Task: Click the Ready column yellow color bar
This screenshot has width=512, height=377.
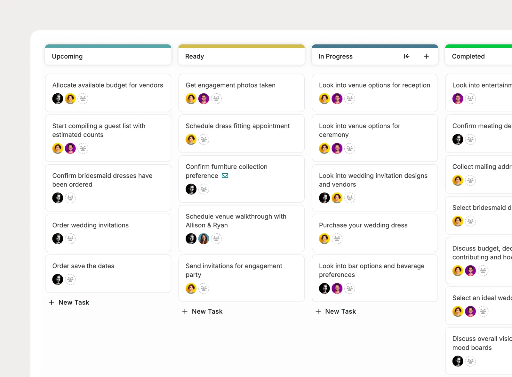Action: click(242, 46)
